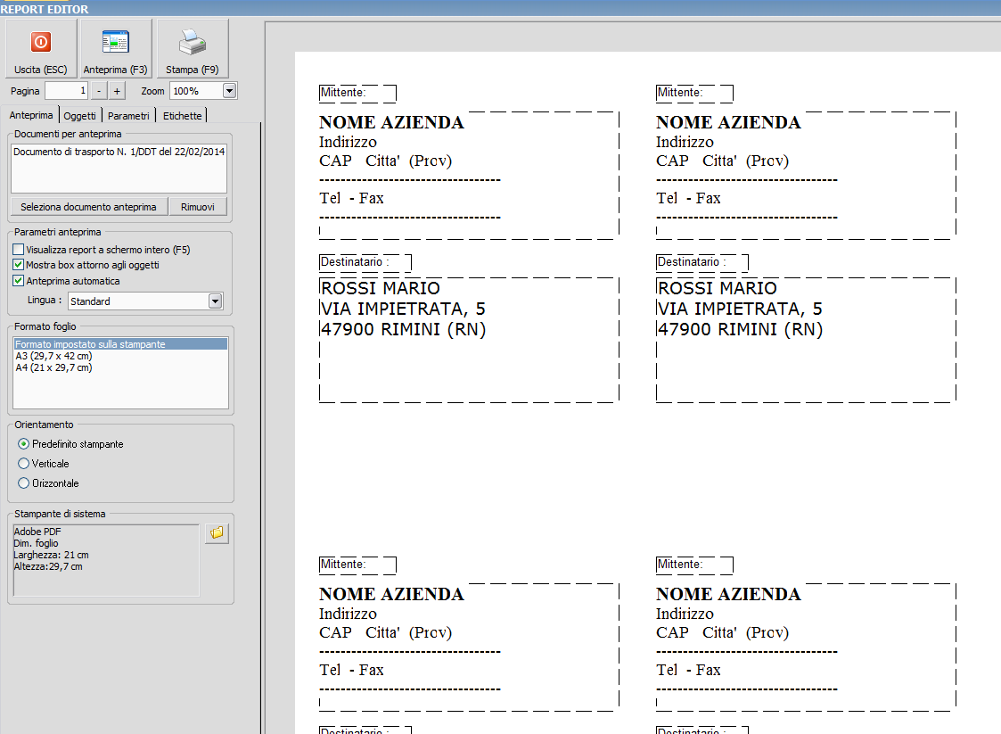Image resolution: width=1001 pixels, height=734 pixels.
Task: Uncheck Mostra box attorno agli oggetti
Action: click(x=19, y=265)
